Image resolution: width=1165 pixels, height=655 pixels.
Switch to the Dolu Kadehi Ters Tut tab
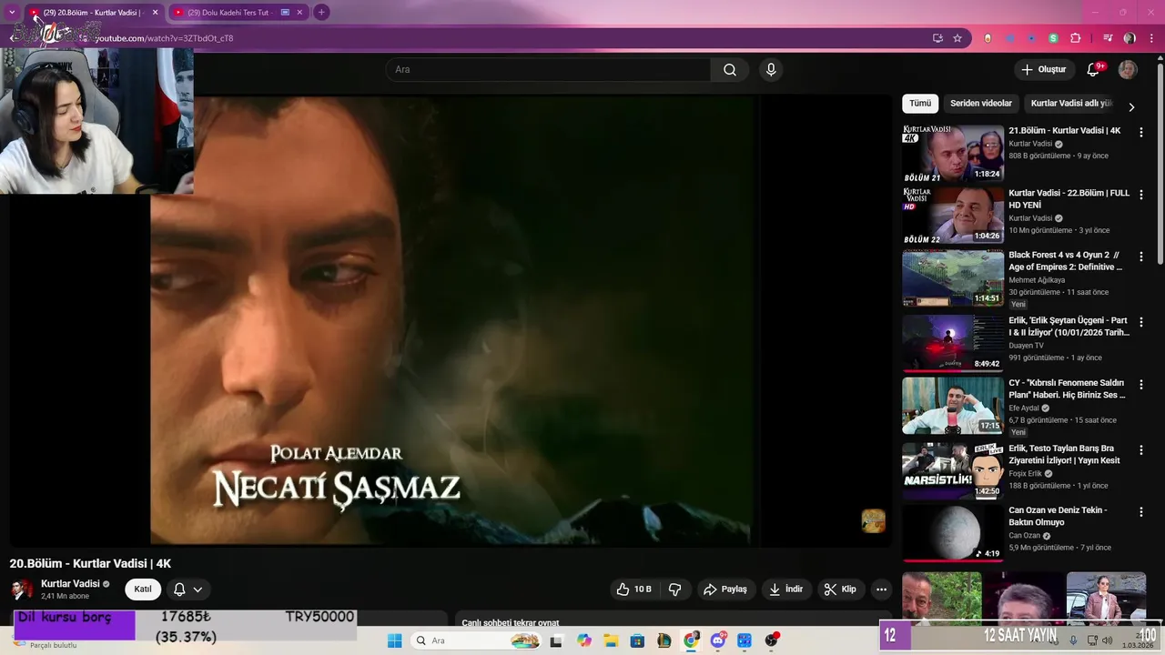[x=238, y=13]
